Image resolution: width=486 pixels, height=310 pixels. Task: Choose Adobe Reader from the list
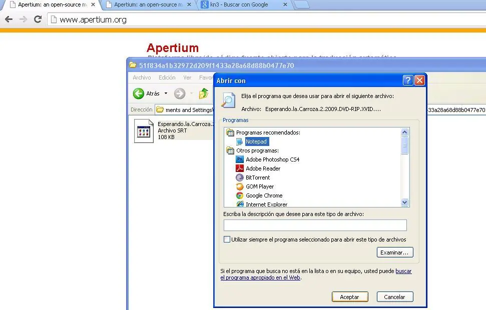tap(263, 168)
